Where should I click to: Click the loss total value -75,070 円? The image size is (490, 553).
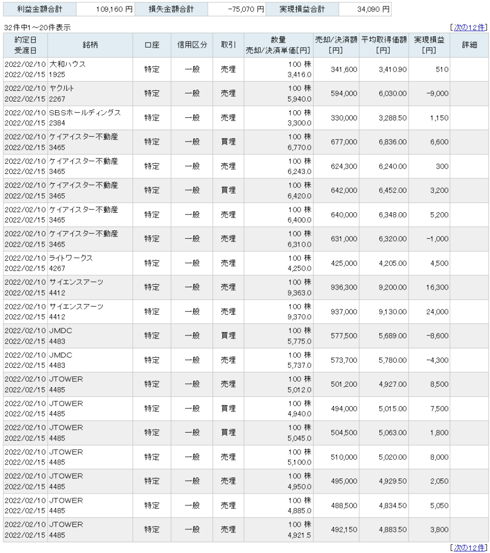pos(246,10)
